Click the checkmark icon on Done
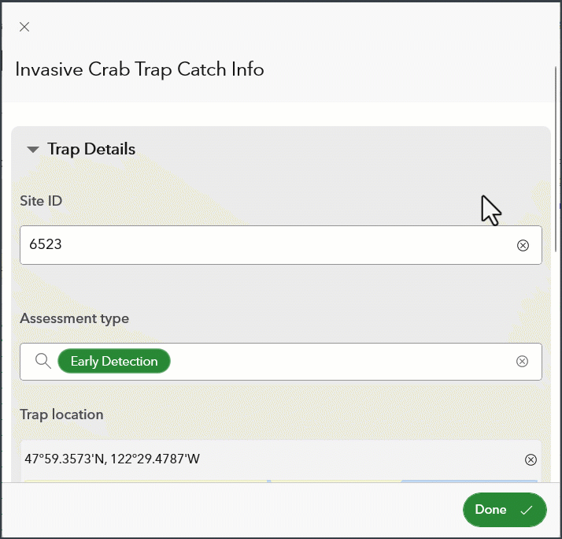This screenshot has height=539, width=562. click(x=527, y=510)
